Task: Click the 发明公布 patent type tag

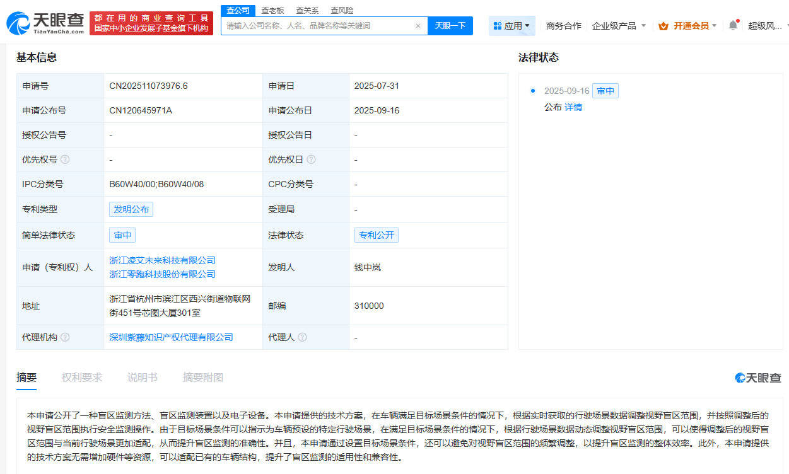Action: (x=131, y=209)
